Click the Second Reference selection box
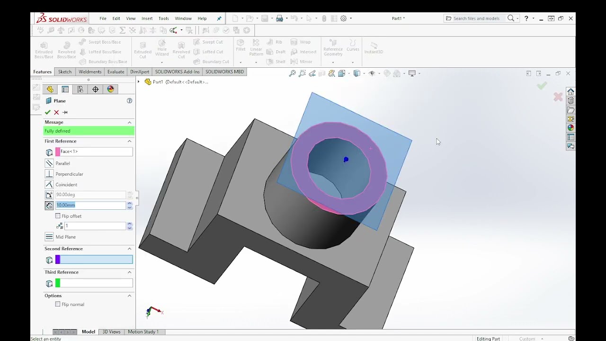The height and width of the screenshot is (341, 606). tap(94, 260)
